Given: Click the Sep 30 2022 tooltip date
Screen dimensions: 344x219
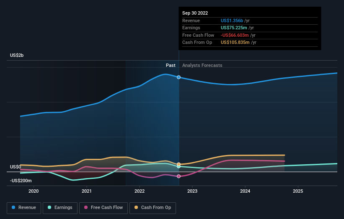Looking at the screenshot, I should pos(195,13).
